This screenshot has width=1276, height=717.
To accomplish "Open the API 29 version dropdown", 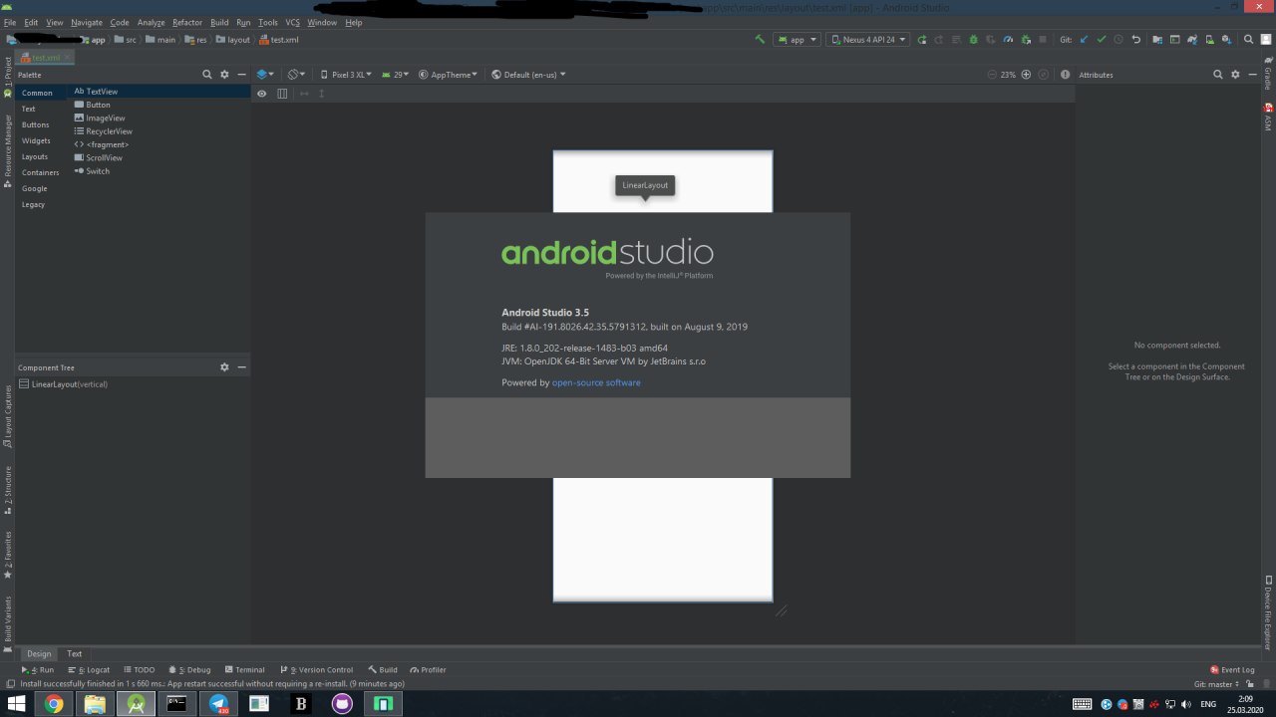I will click(396, 75).
